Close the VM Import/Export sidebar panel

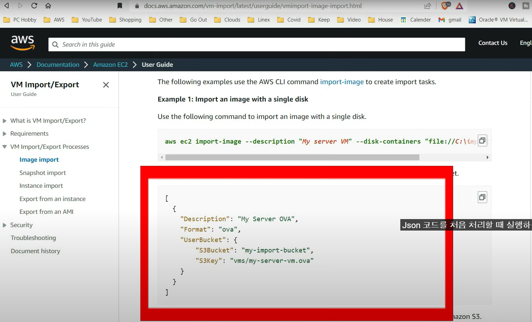pos(106,85)
